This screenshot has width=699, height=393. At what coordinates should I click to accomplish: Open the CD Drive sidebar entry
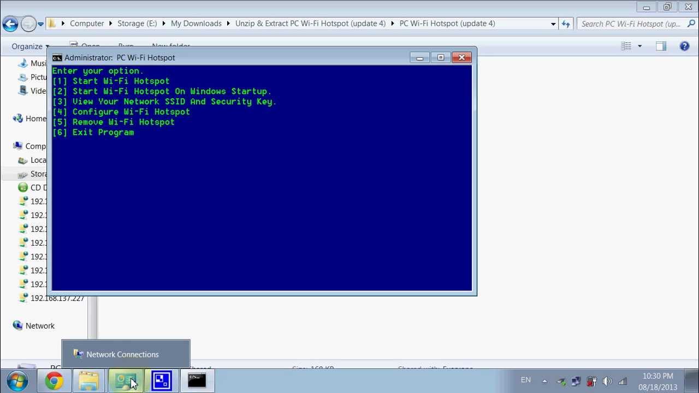[x=32, y=187]
